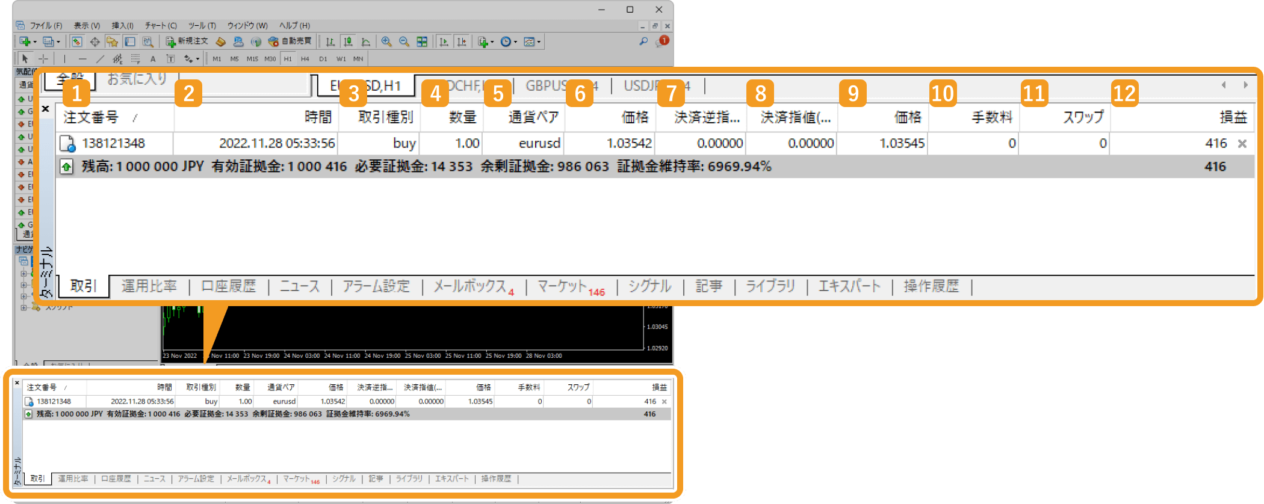Viewport: 1264px width, 504px height.
Task: Select the equidistant channel tool
Action: [x=117, y=58]
